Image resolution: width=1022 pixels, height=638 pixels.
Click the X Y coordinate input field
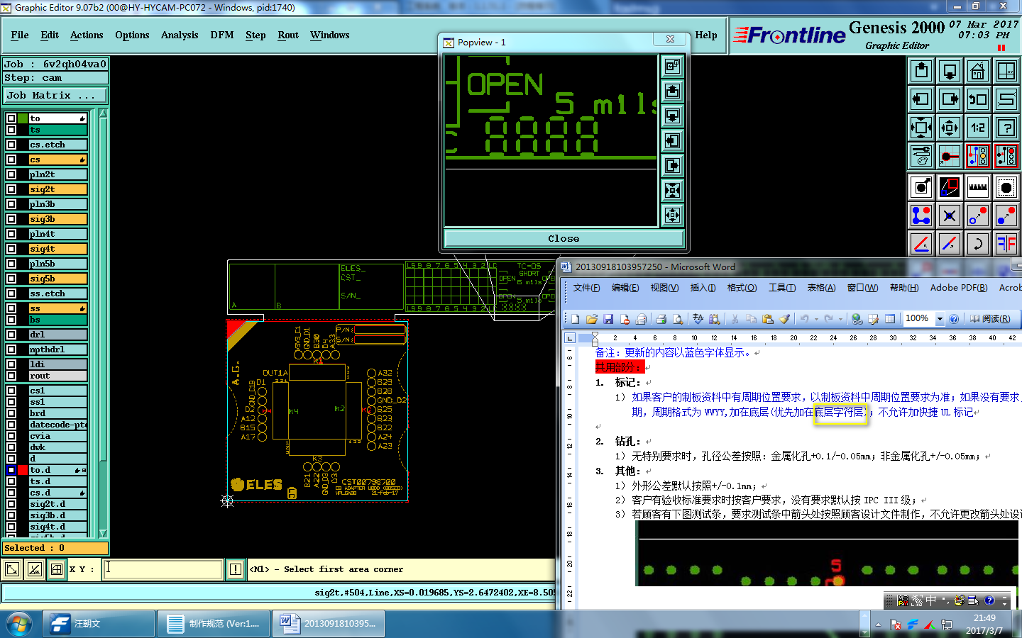pos(163,569)
